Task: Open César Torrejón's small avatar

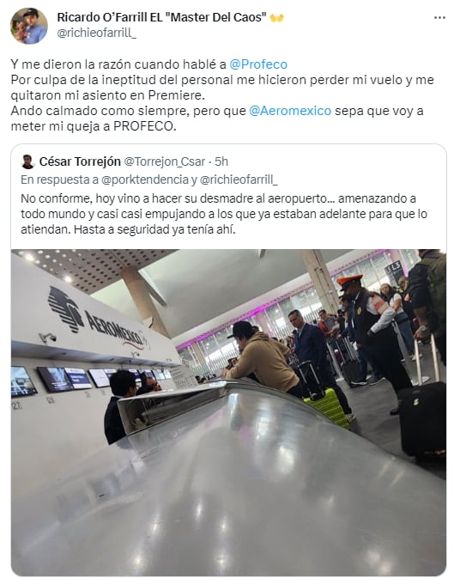Action: coord(27,161)
